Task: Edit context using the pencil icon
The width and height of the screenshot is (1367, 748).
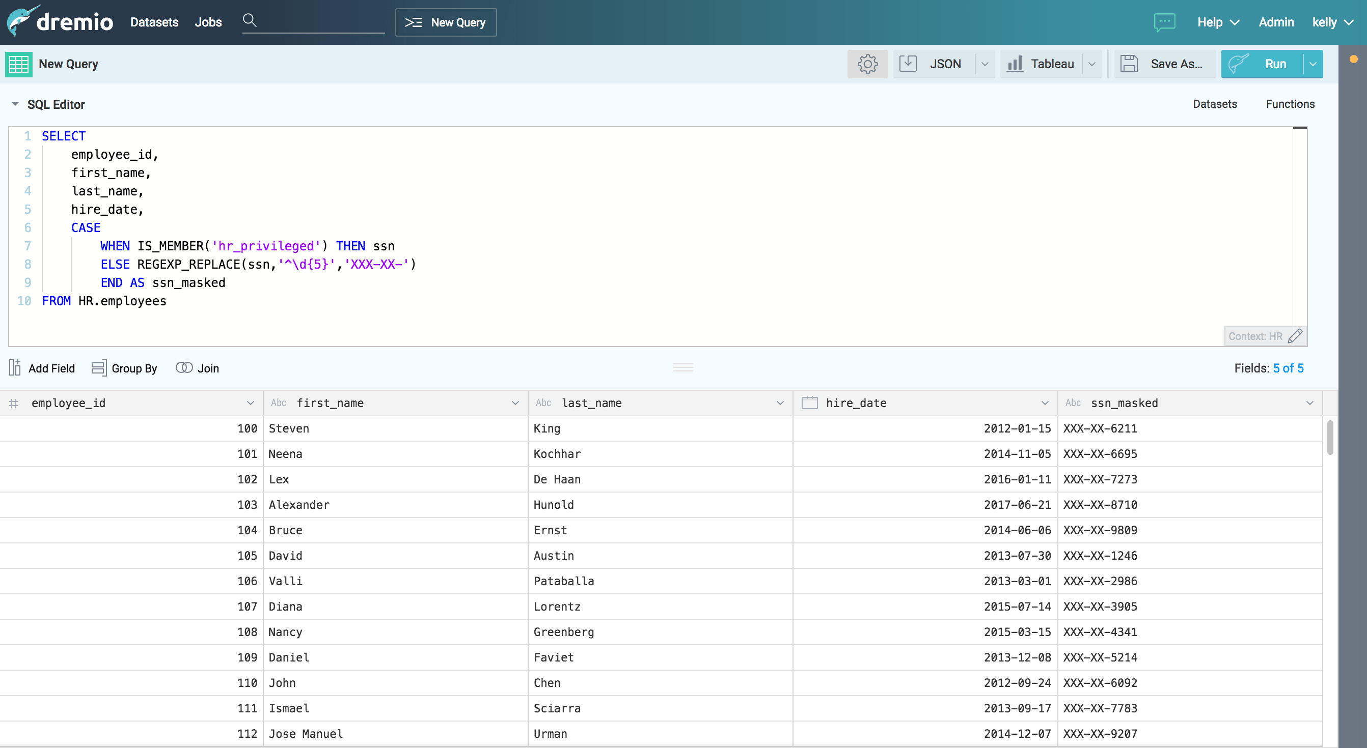Action: click(x=1295, y=336)
